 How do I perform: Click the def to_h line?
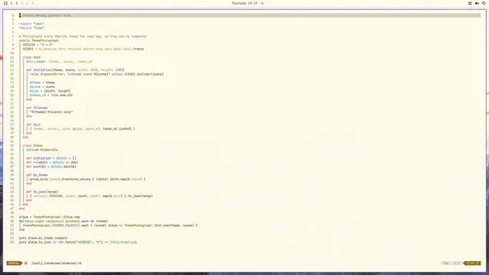[x=34, y=125]
